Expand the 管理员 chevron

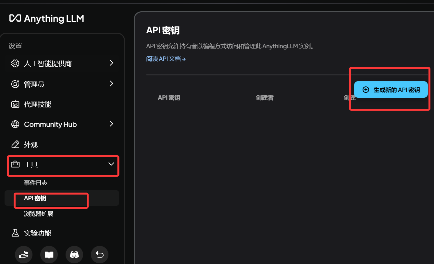pyautogui.click(x=111, y=84)
